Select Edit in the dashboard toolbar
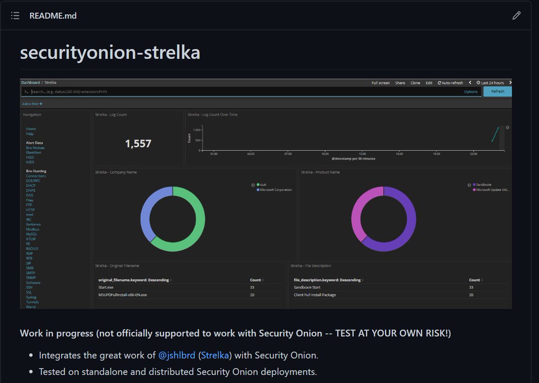The width and height of the screenshot is (539, 383). [x=429, y=83]
